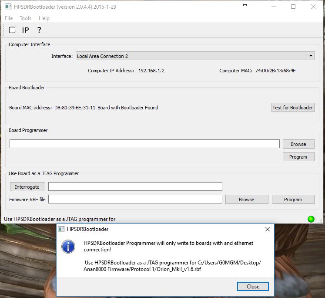325x298 pixels.
Task: Click the dialog's title bar app icon
Action: [61, 229]
